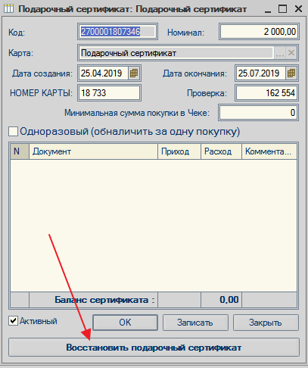Open calendar picker for Дата окончания

point(291,73)
